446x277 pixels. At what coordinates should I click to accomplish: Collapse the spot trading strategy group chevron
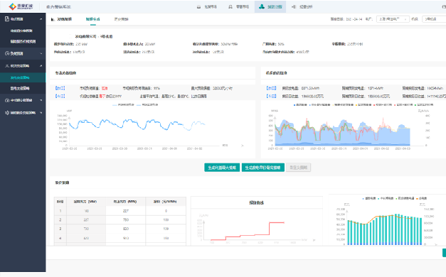[x=41, y=66]
